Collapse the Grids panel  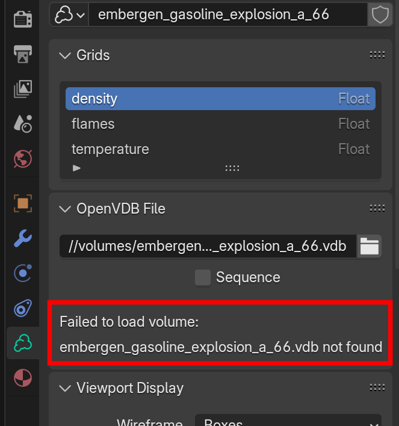click(x=65, y=55)
